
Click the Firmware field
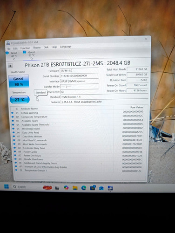79,70
